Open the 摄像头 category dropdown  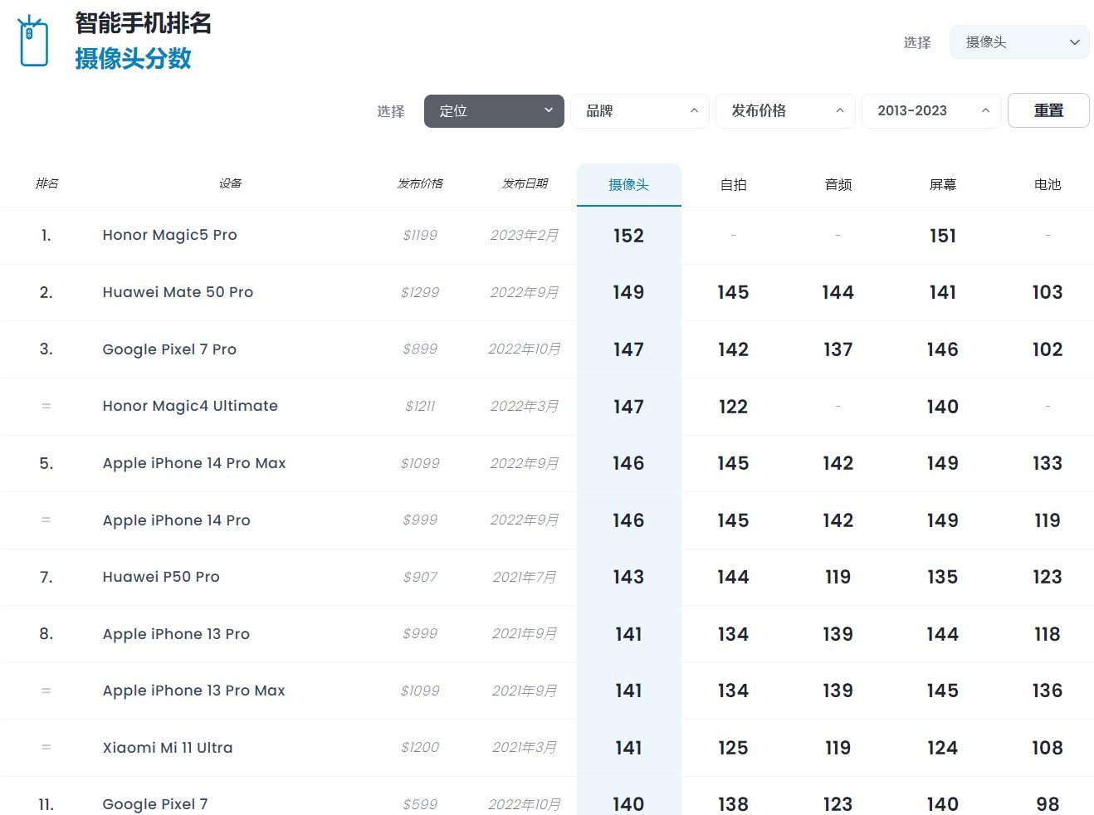point(1019,42)
